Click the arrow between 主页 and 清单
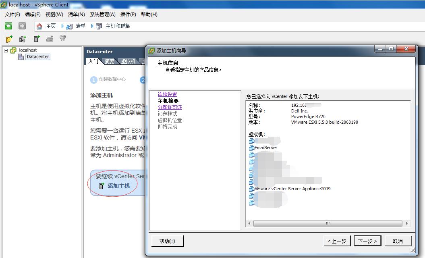Image resolution: width=425 pixels, height=258 pixels. point(62,26)
